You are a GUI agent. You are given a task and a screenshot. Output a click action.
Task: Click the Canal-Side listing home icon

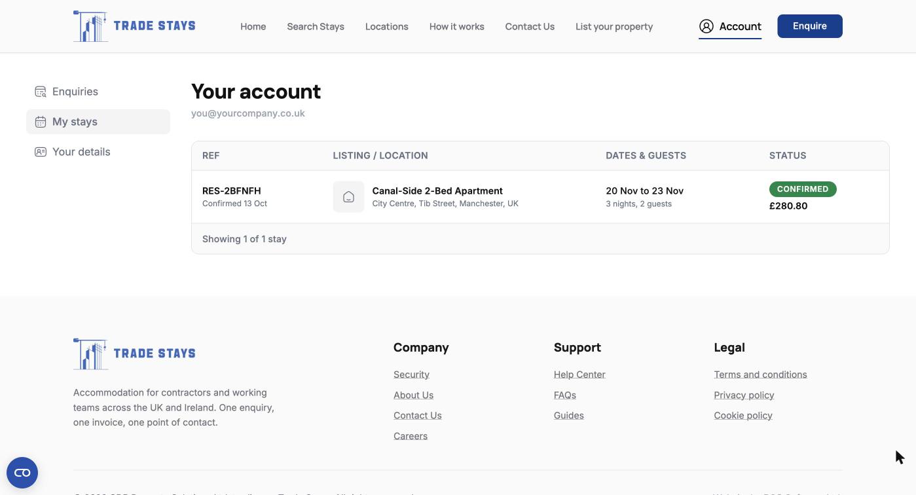(x=348, y=197)
